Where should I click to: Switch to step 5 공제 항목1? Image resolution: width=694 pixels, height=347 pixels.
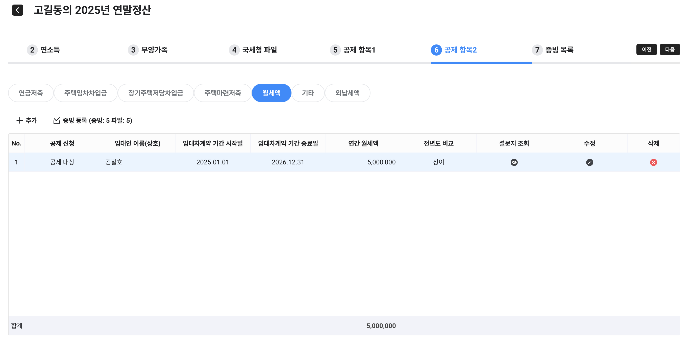[x=353, y=50]
